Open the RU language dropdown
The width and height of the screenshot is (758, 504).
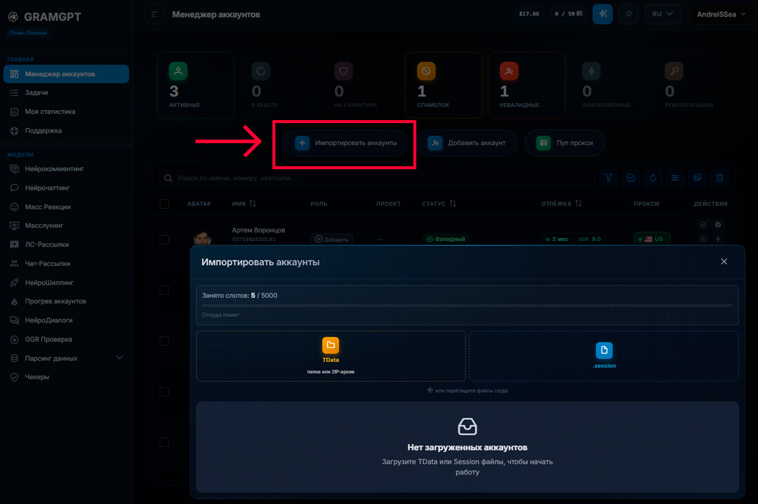tap(663, 14)
